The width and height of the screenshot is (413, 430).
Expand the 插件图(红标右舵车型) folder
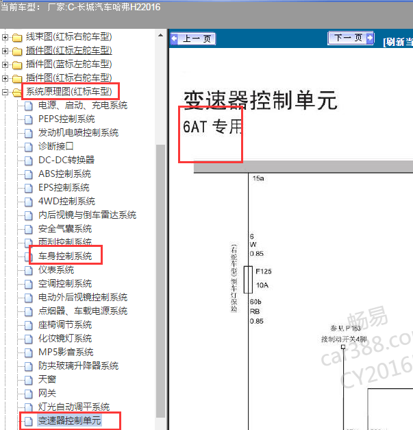[5, 78]
